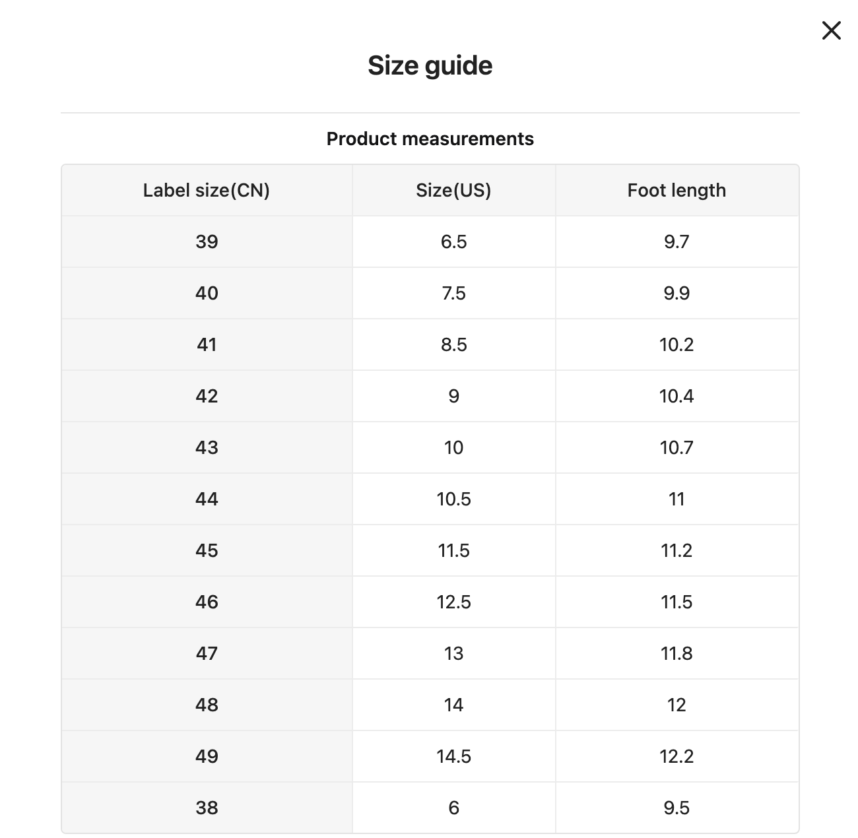The width and height of the screenshot is (858, 838).
Task: Select CN label size 38 cell
Action: 207,808
